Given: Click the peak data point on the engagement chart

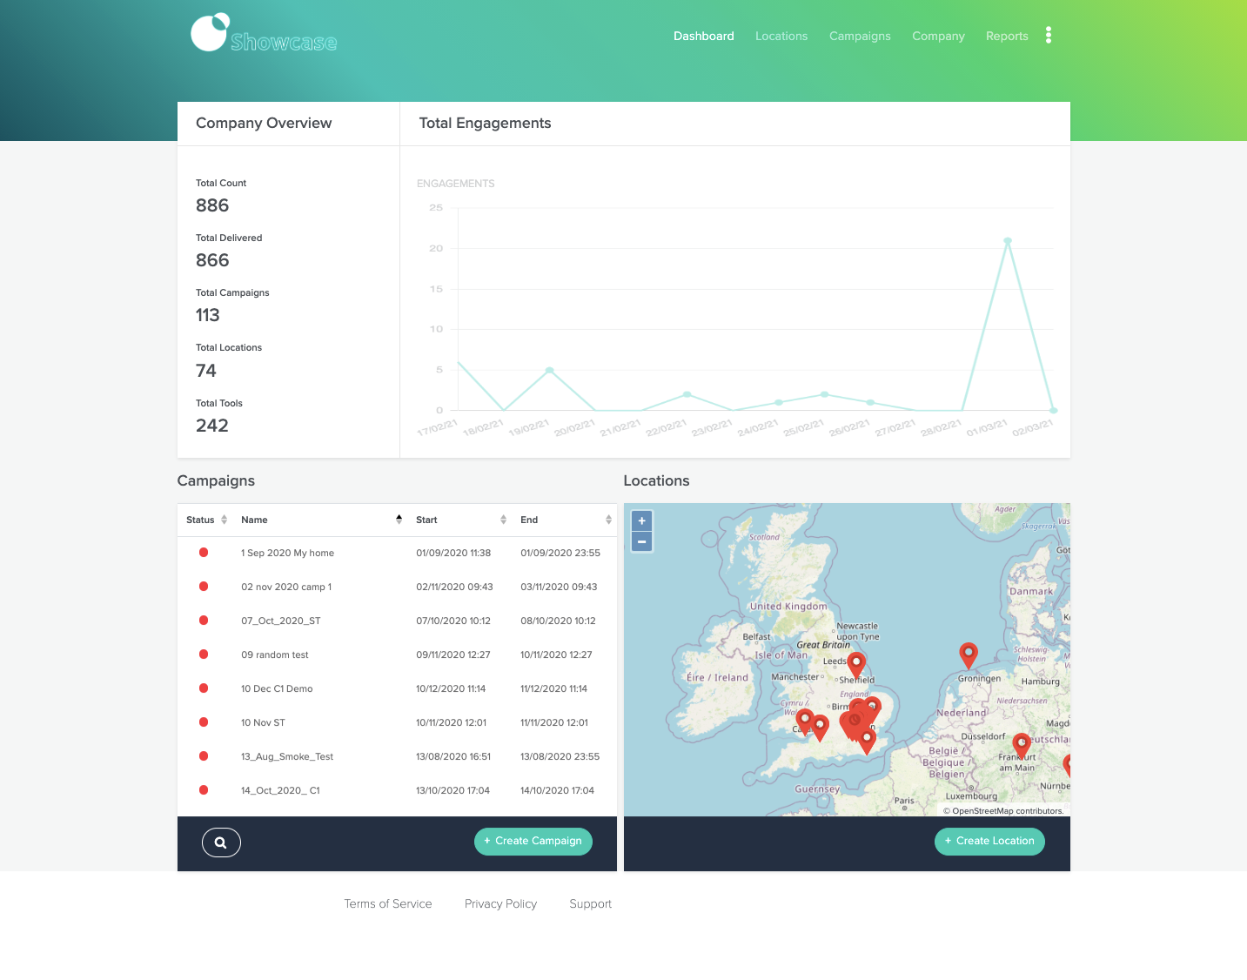Looking at the screenshot, I should click(x=1008, y=240).
